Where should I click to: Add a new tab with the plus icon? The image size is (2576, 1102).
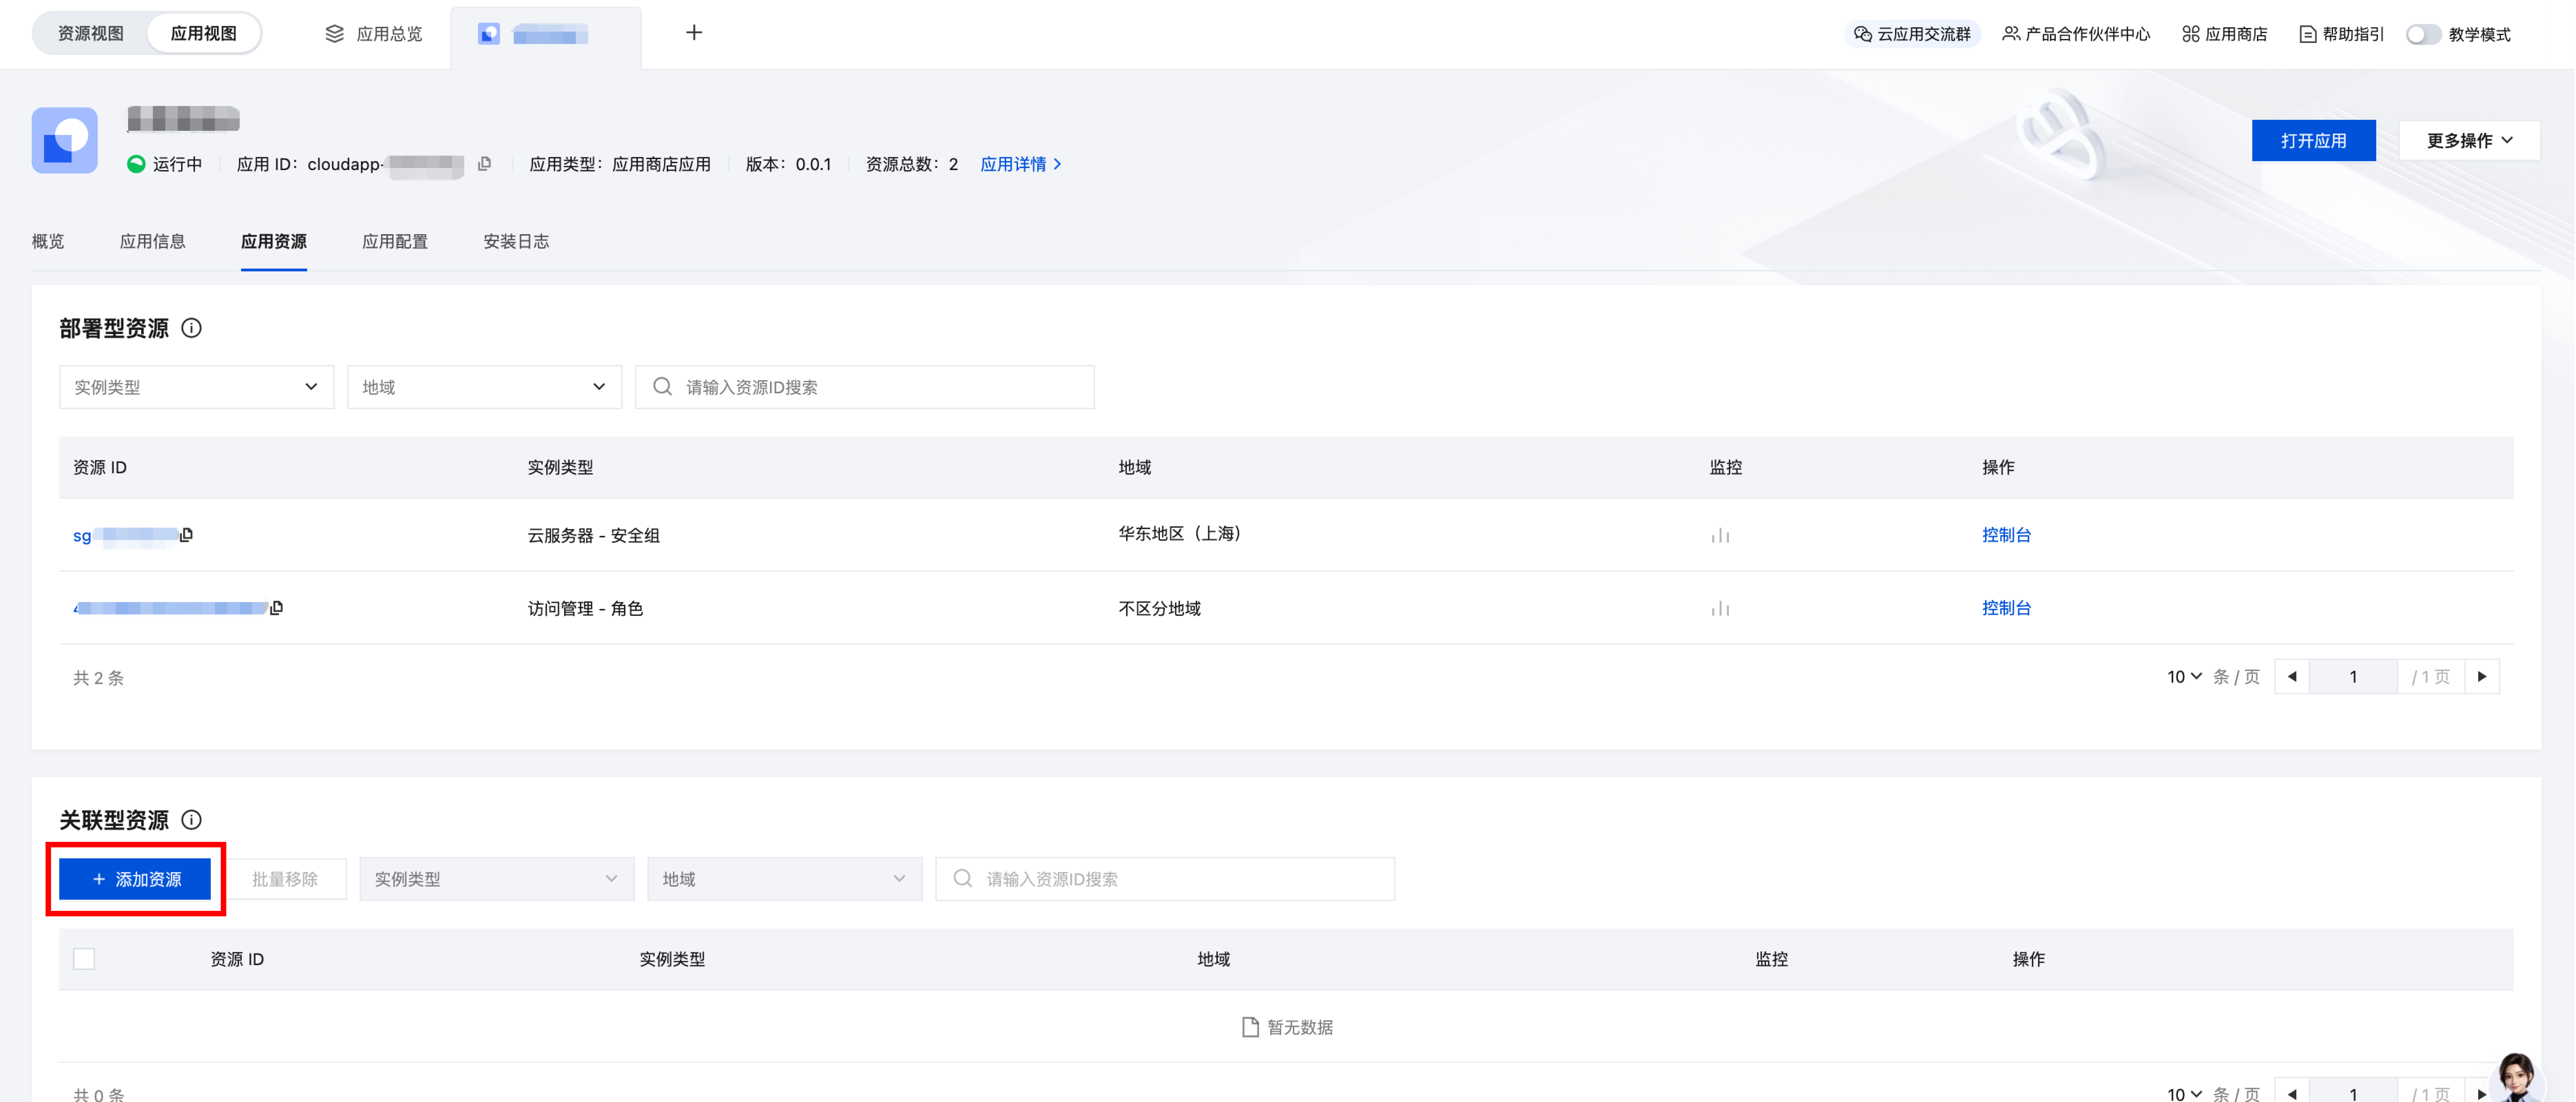pyautogui.click(x=694, y=33)
